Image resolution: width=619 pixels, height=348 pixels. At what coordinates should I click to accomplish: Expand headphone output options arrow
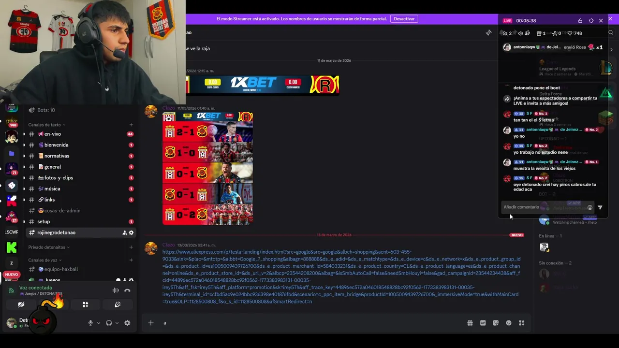pos(117,323)
